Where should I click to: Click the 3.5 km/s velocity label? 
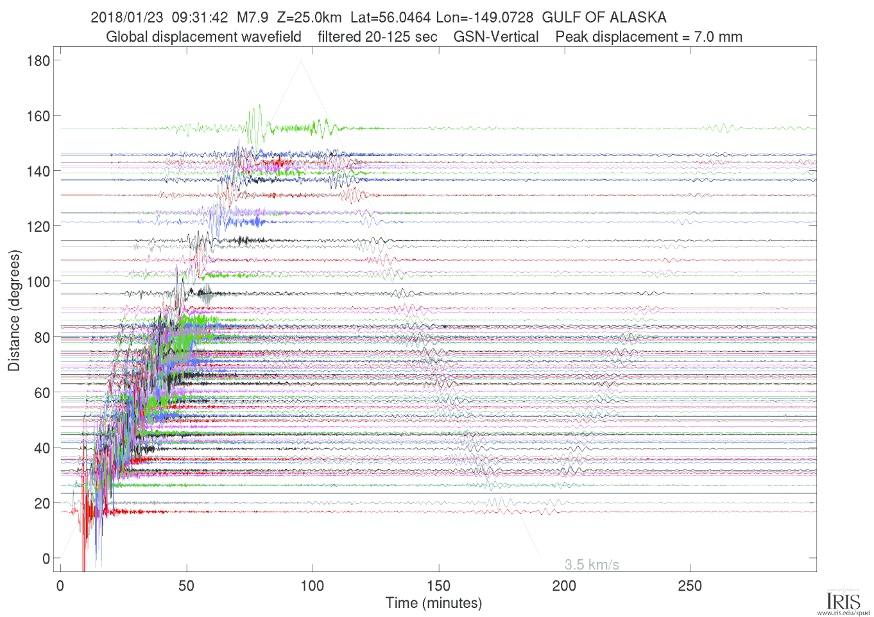click(591, 565)
